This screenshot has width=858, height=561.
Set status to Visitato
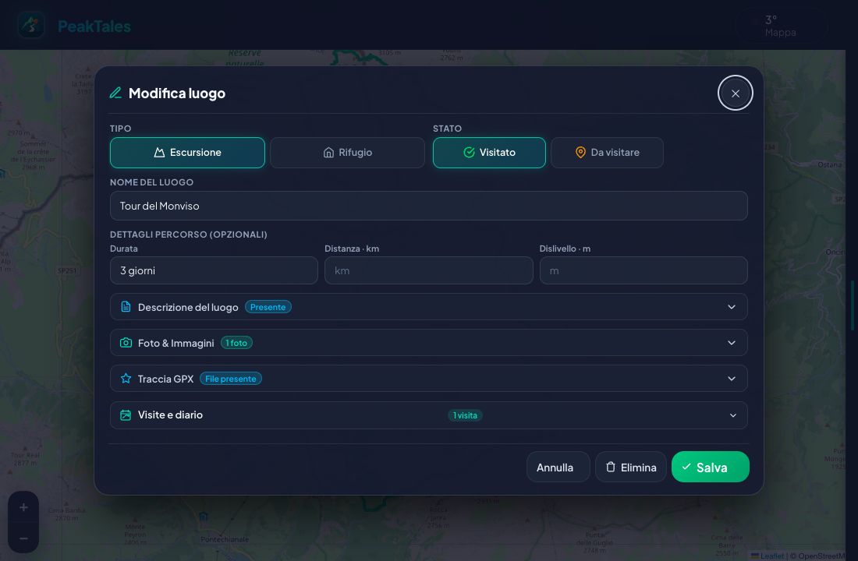[489, 153]
